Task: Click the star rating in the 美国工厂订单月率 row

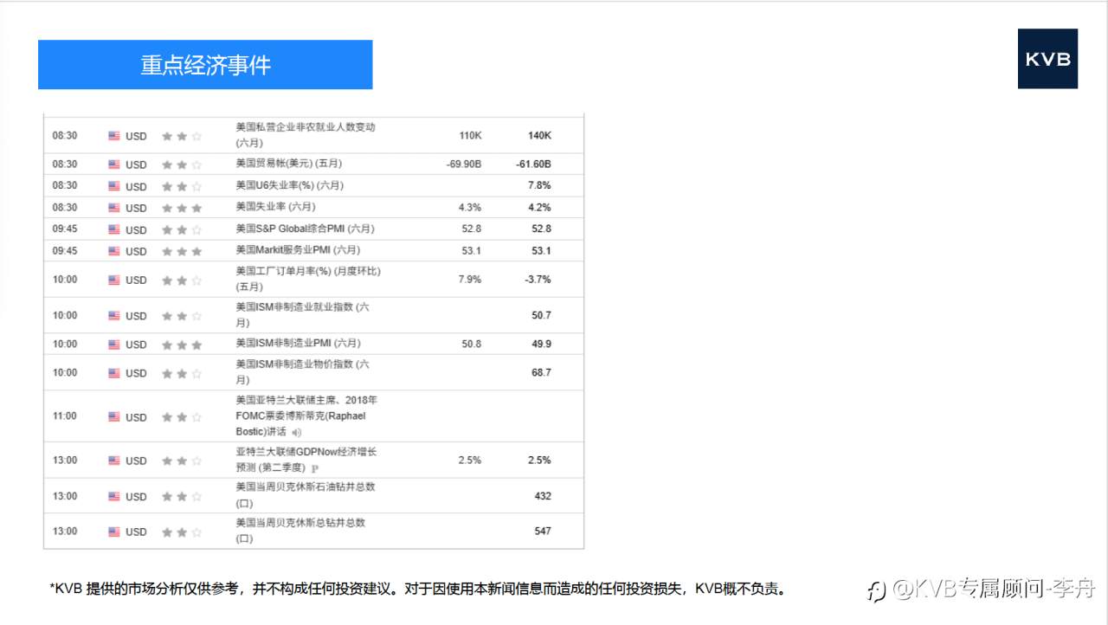Action: tap(182, 280)
